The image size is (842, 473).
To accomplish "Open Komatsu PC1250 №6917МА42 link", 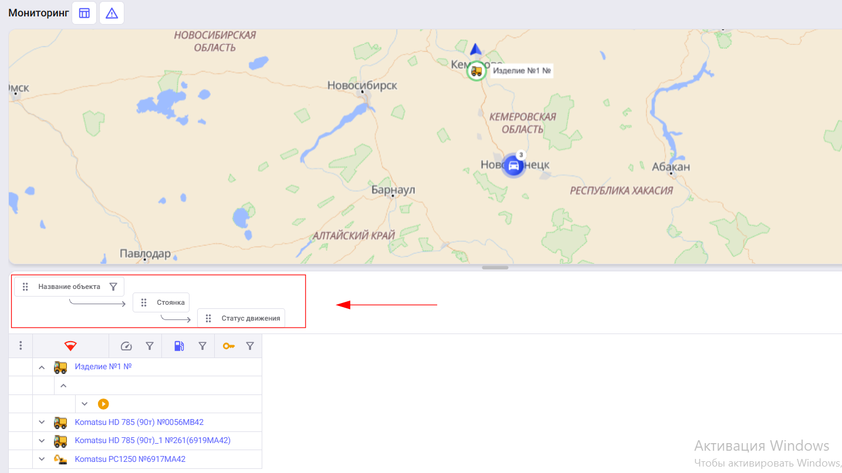I will tap(130, 459).
